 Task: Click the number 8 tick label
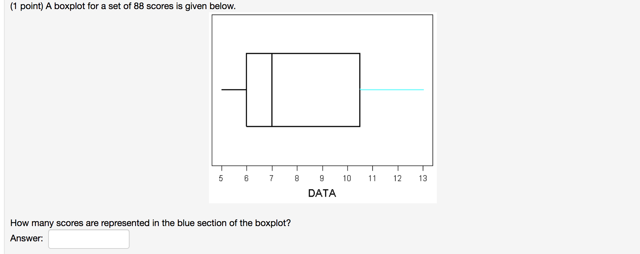pyautogui.click(x=297, y=178)
